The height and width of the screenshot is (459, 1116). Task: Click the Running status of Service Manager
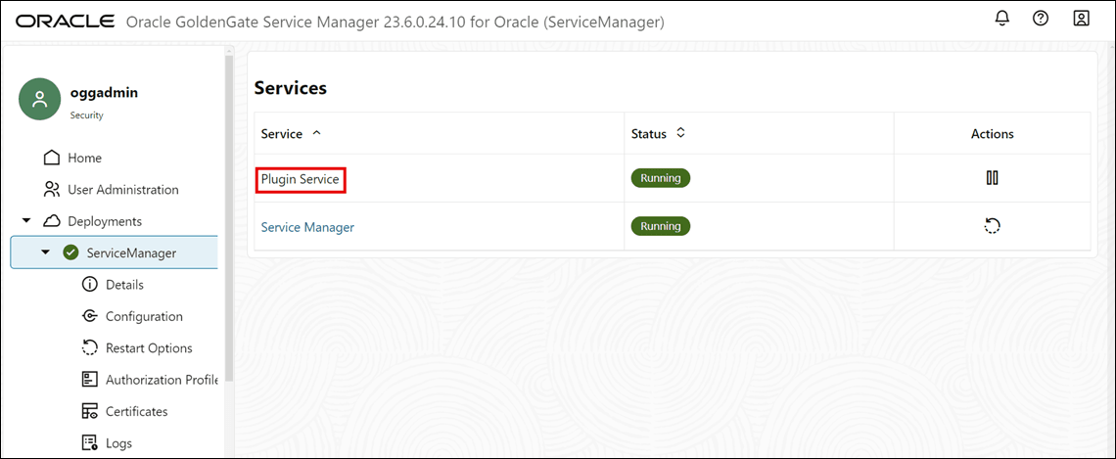click(x=661, y=226)
